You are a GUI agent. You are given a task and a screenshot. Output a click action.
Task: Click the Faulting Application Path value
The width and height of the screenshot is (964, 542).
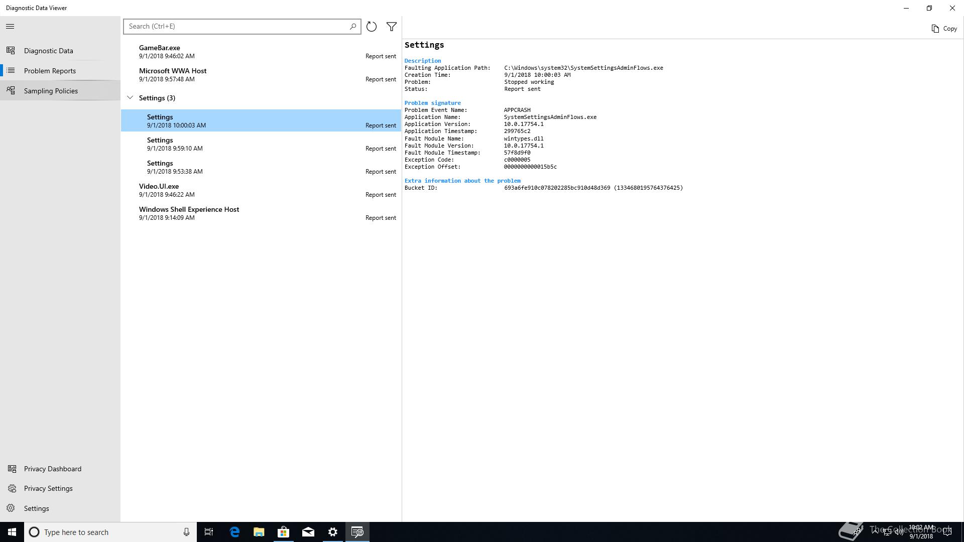pyautogui.click(x=583, y=68)
